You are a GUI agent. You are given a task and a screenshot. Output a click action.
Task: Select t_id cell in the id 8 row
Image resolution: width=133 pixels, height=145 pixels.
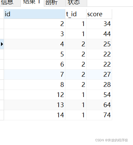pos(76,84)
